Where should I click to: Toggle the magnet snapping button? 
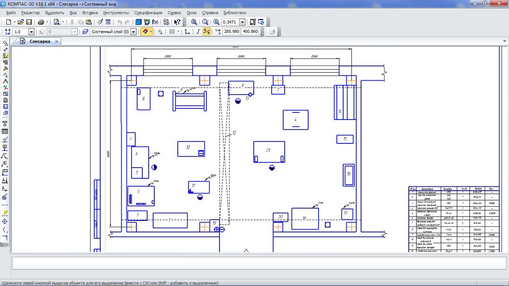coord(146,32)
